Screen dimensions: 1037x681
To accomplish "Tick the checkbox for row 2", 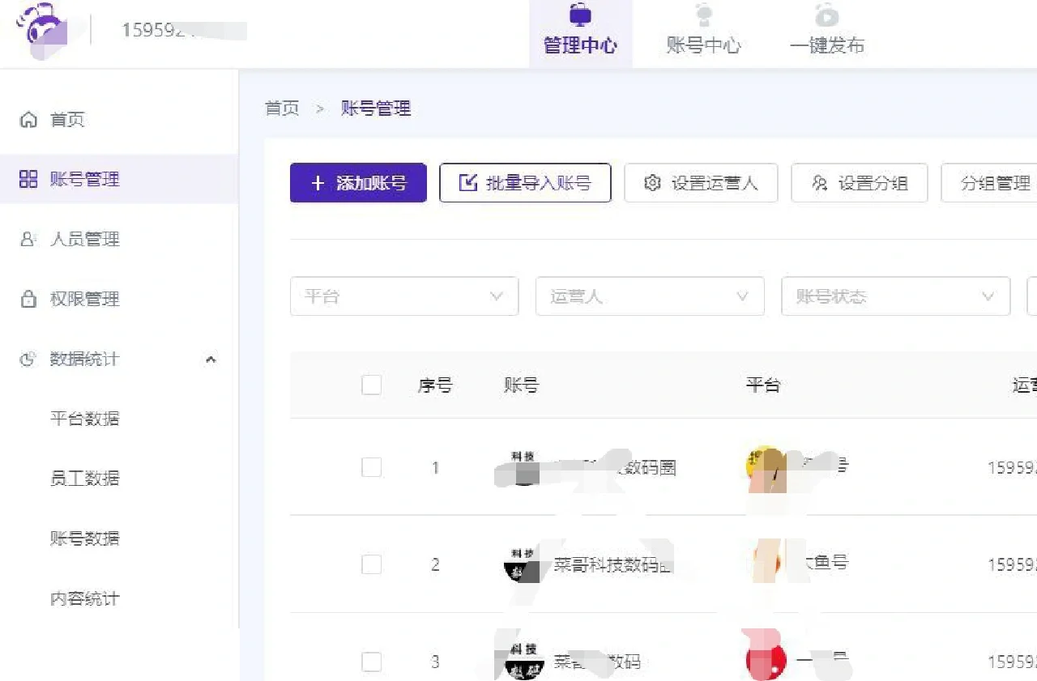I will (x=372, y=564).
